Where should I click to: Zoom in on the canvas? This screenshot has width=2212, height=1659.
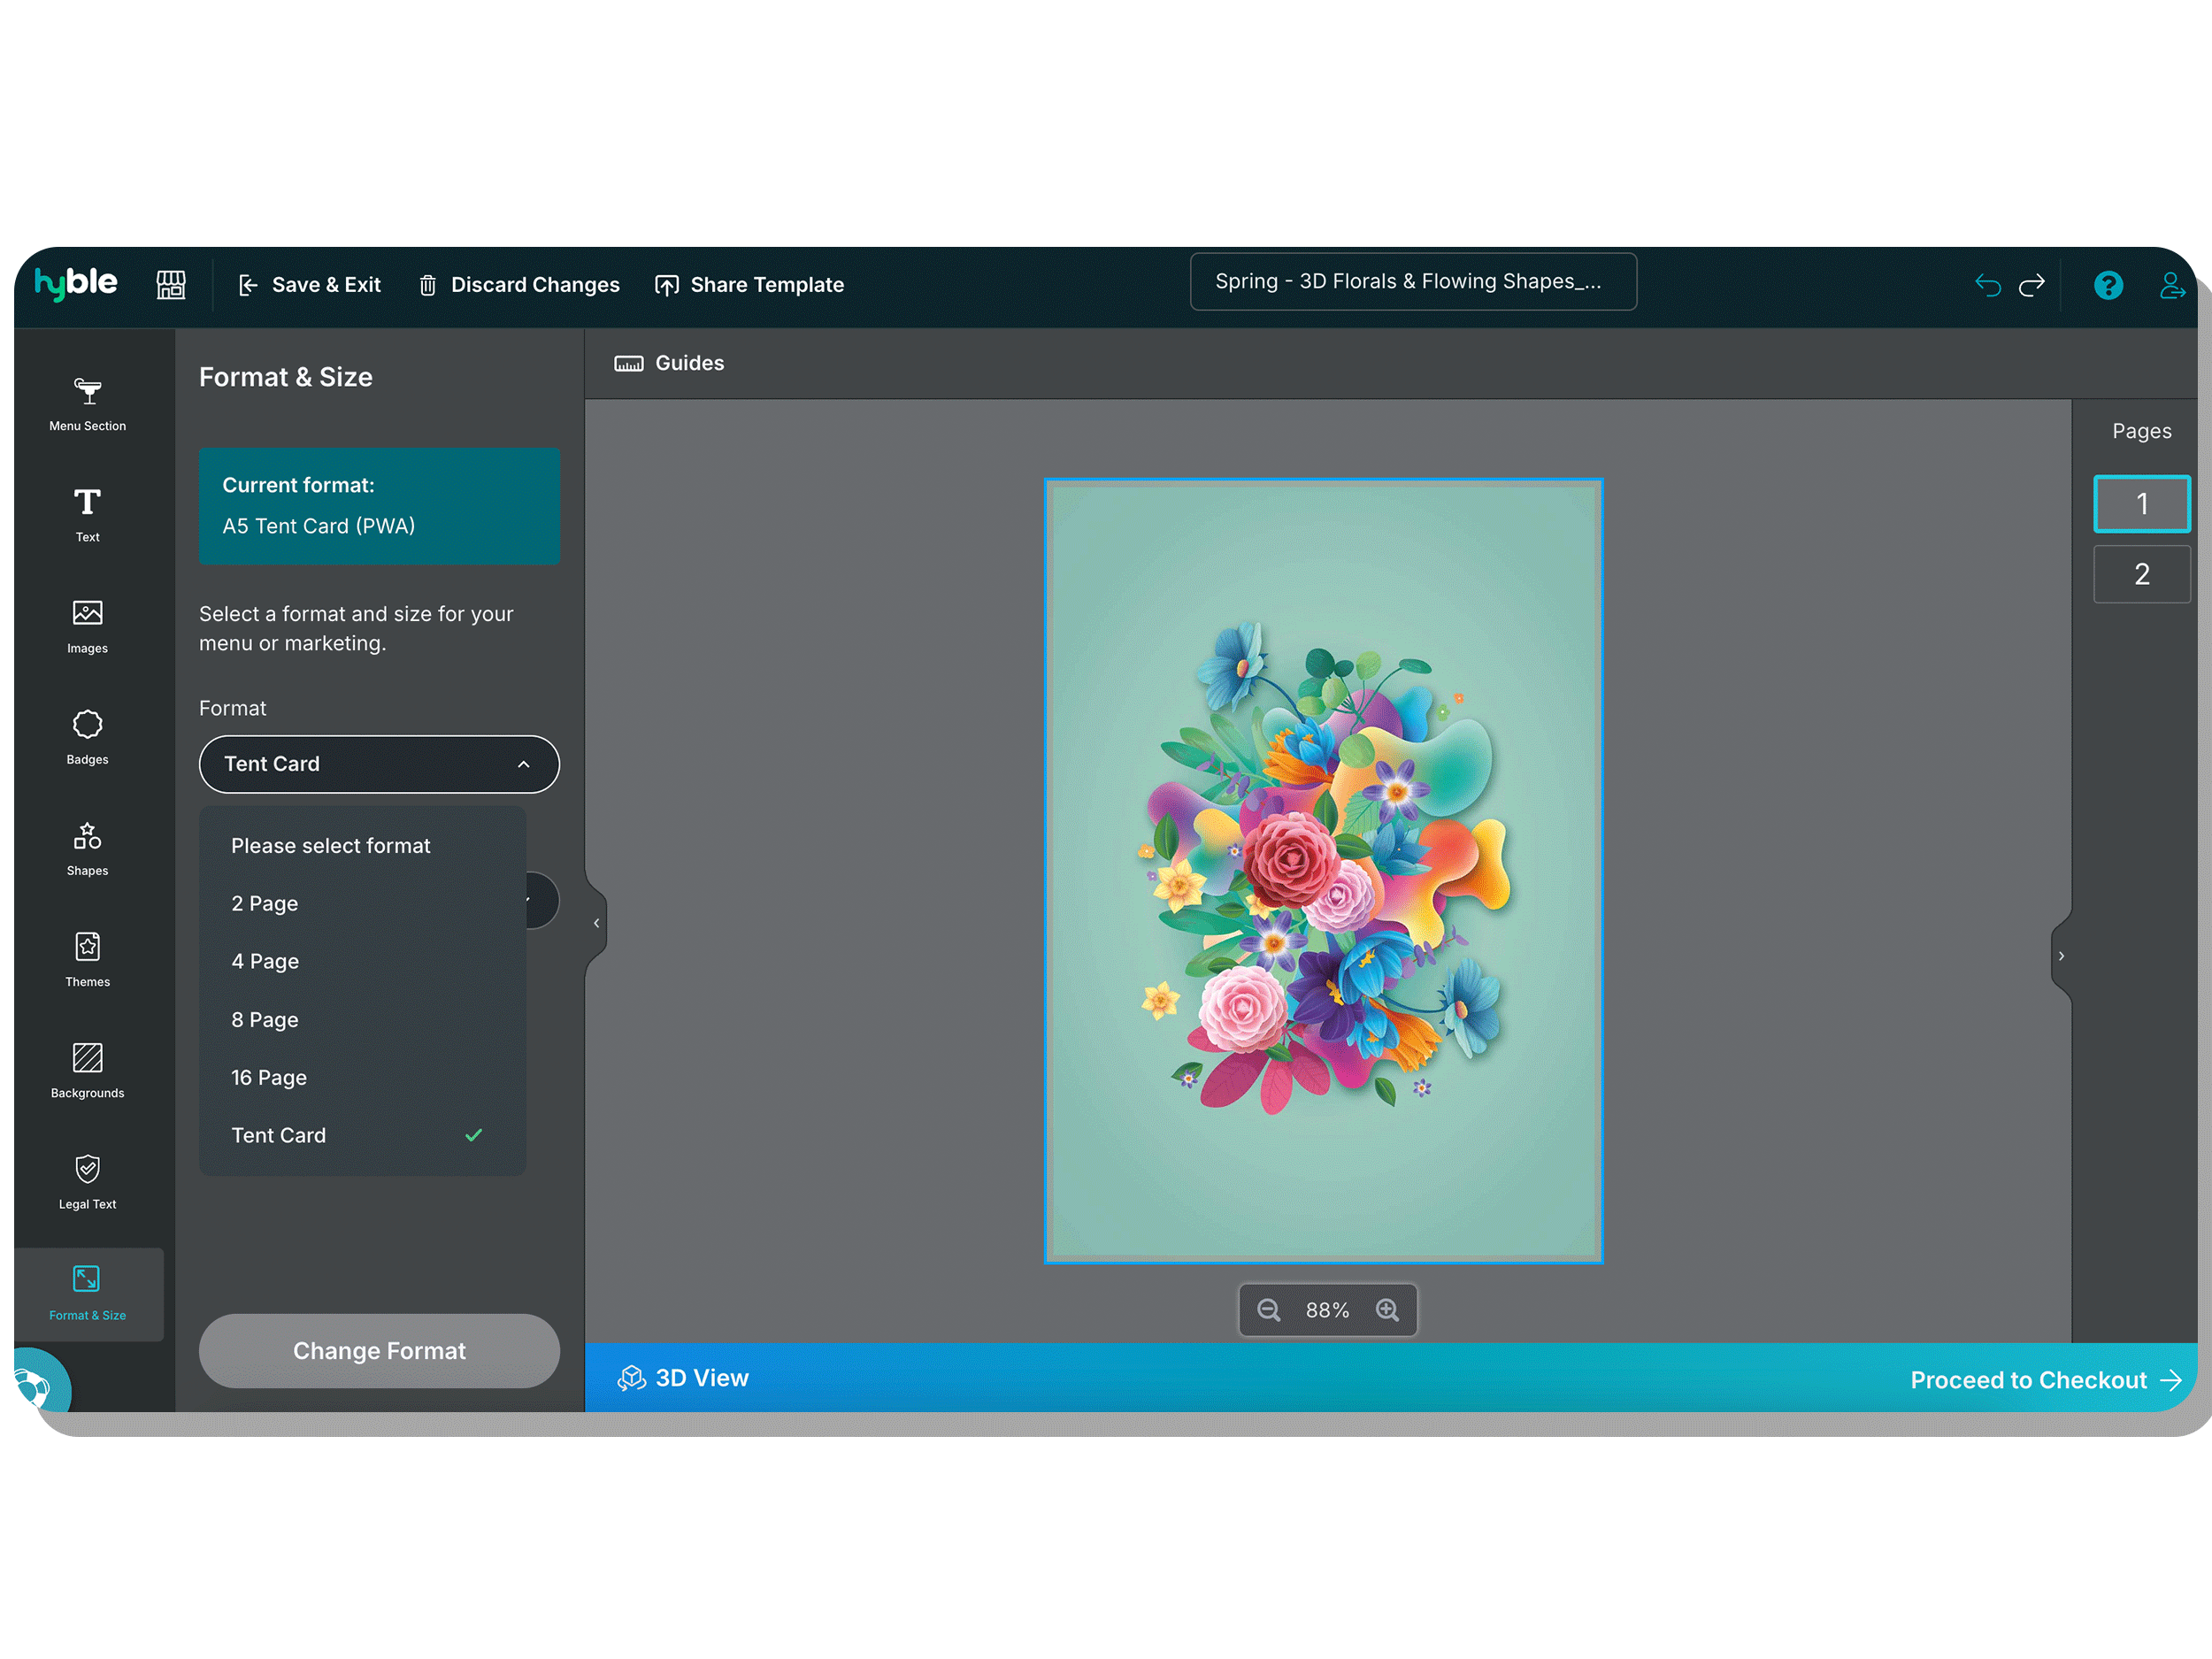pyautogui.click(x=1387, y=1310)
